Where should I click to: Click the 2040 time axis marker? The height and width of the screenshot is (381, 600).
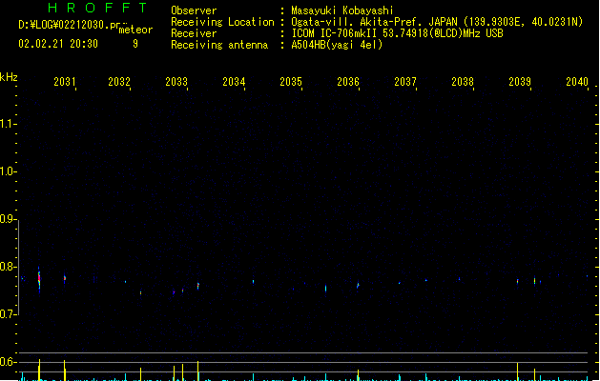[577, 81]
